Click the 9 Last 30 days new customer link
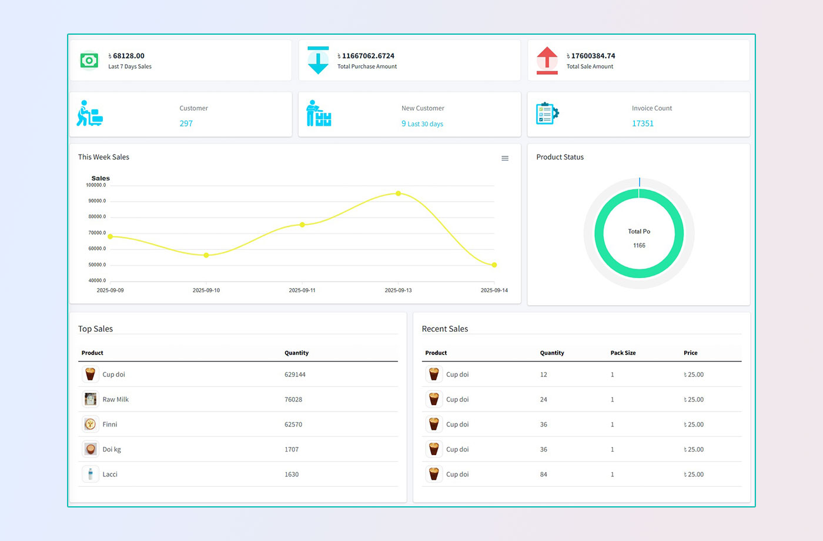The height and width of the screenshot is (541, 823). point(422,123)
